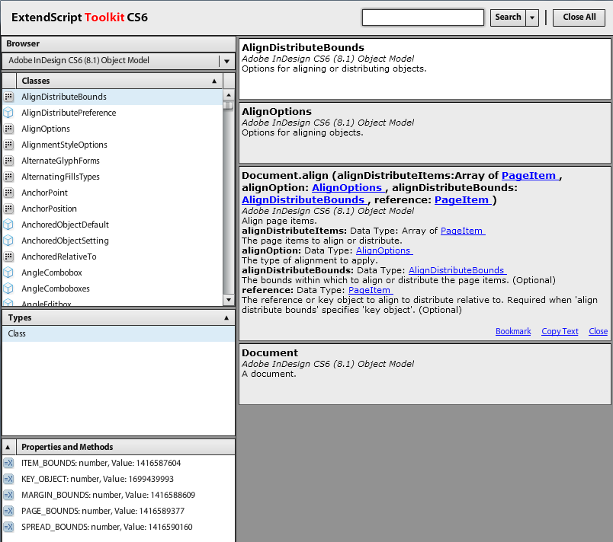Click the enum icon beside AnchorPosition
Screen dimensions: 613x542
[8, 209]
